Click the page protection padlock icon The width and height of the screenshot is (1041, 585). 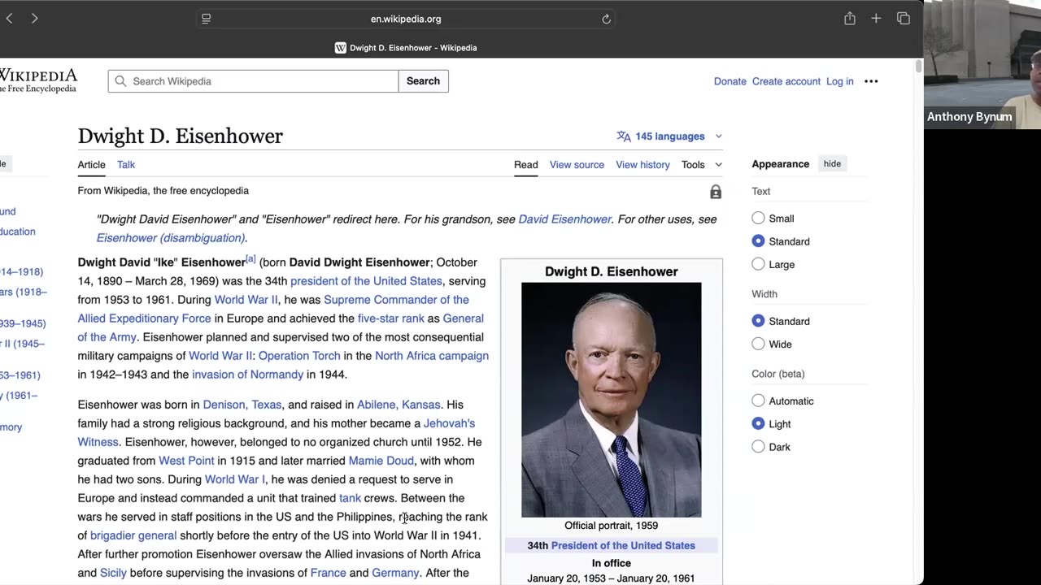click(716, 192)
